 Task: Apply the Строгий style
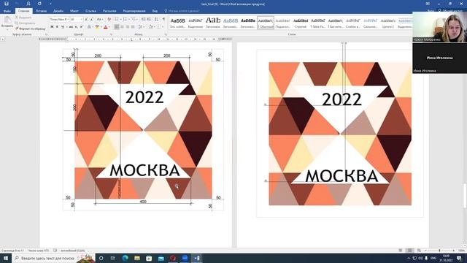tap(301, 23)
